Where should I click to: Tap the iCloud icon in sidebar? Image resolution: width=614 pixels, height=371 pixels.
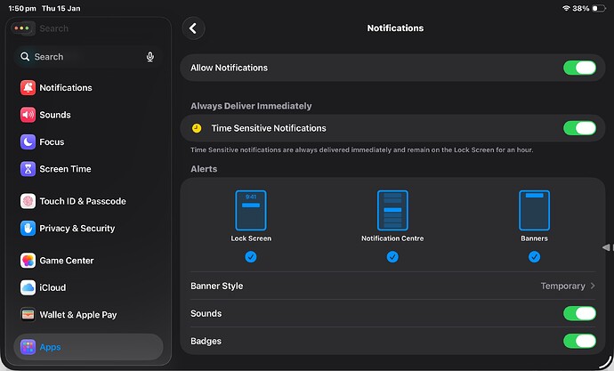[28, 288]
